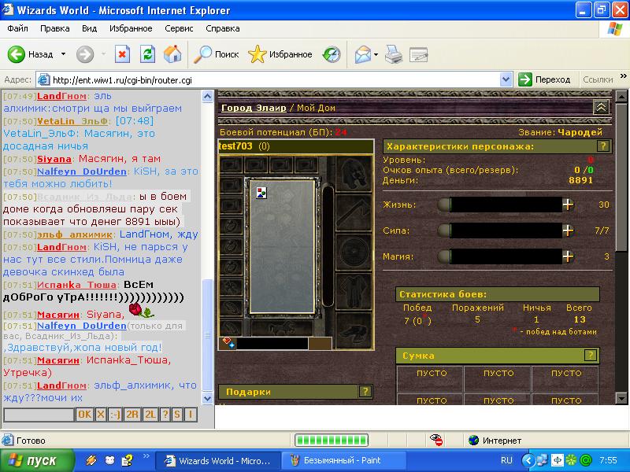Stop page loading with the red X icon
630x472 pixels.
tap(122, 54)
